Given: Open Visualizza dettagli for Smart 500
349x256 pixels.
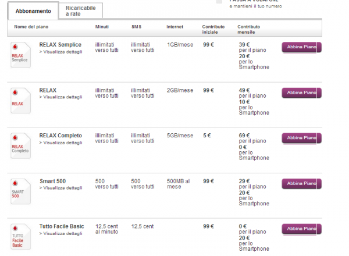Looking at the screenshot, I should point(60,188).
